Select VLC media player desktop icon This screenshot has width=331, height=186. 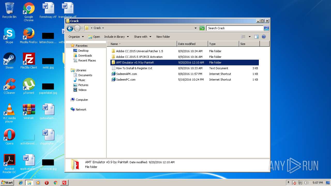9,113
